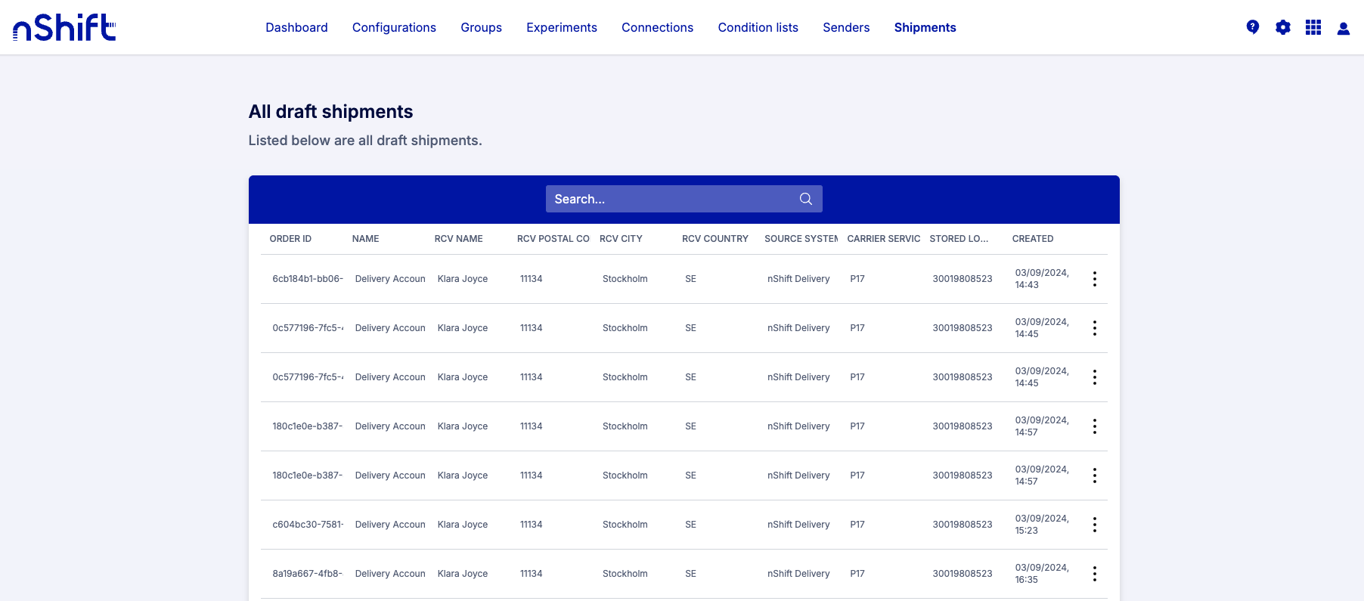Open the settings gear icon
This screenshot has height=601, width=1364.
1282,27
